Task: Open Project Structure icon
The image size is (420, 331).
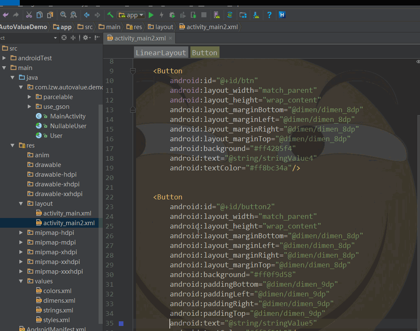Action: (243, 15)
